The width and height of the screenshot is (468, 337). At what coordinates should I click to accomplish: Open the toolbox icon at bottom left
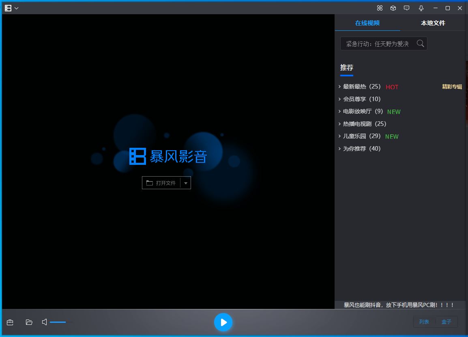pos(10,322)
